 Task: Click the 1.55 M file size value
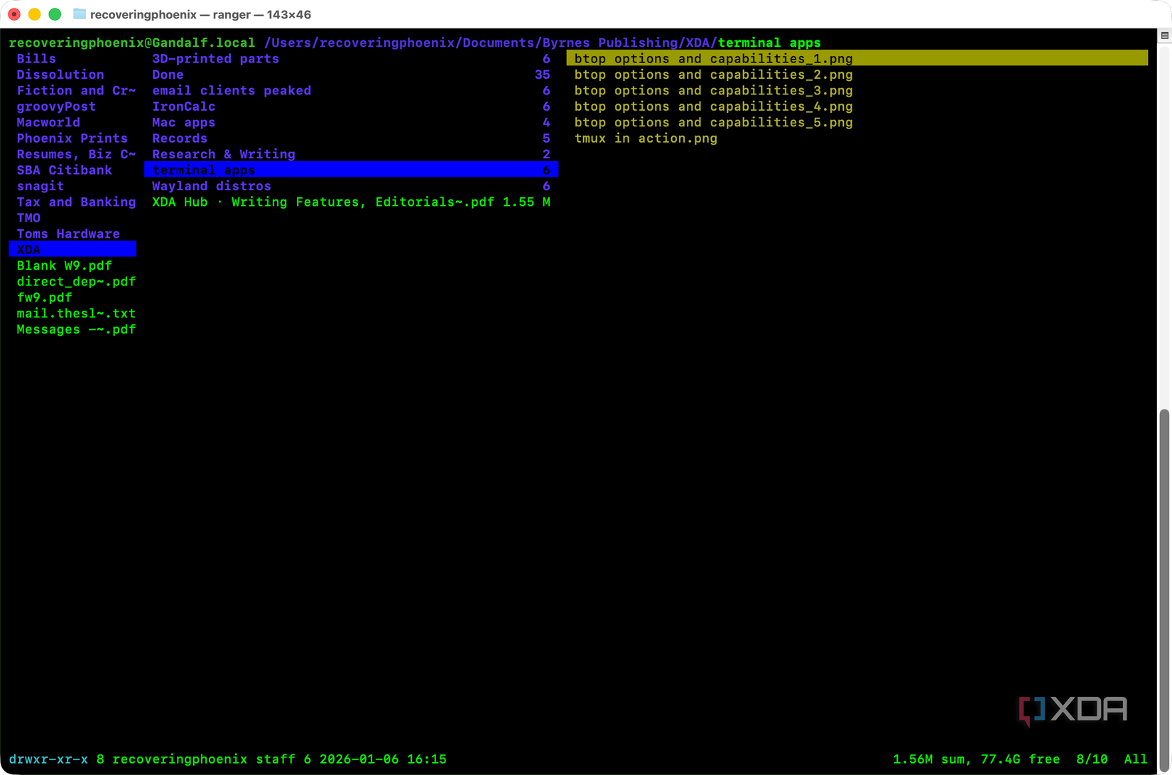click(x=526, y=202)
